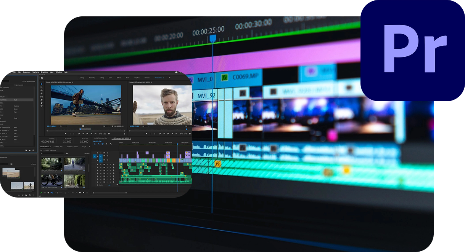Create new bin in FOREST Ride panel
Image resolution: width=465 pixels, height=252 pixels.
click(80, 193)
